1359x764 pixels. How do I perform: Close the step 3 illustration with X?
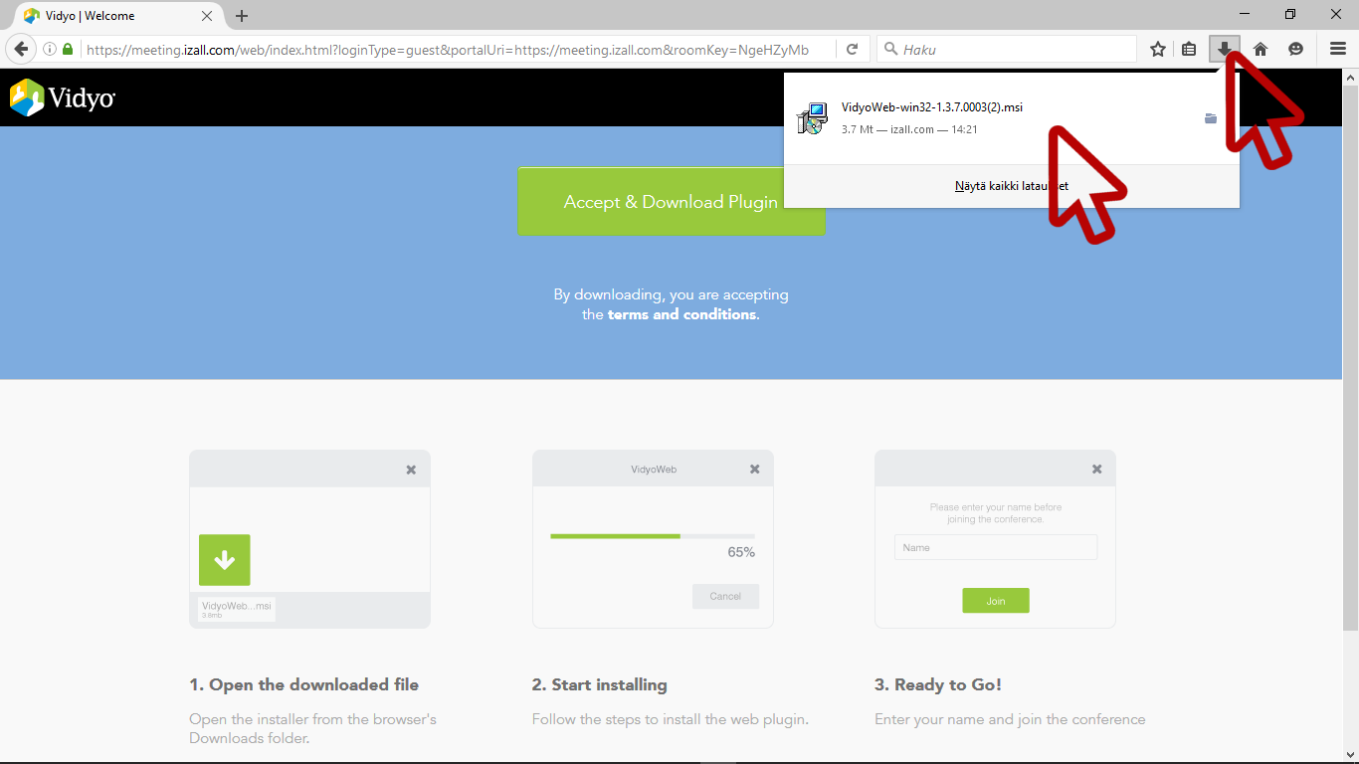point(1096,469)
